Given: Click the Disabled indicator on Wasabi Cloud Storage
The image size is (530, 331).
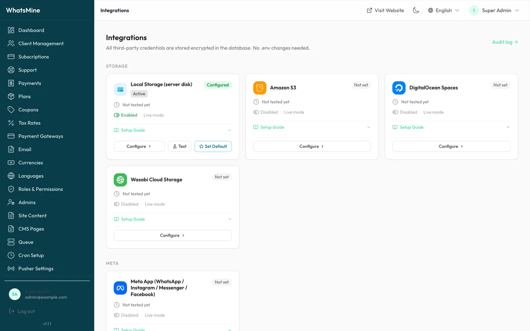Looking at the screenshot, I should tap(126, 204).
